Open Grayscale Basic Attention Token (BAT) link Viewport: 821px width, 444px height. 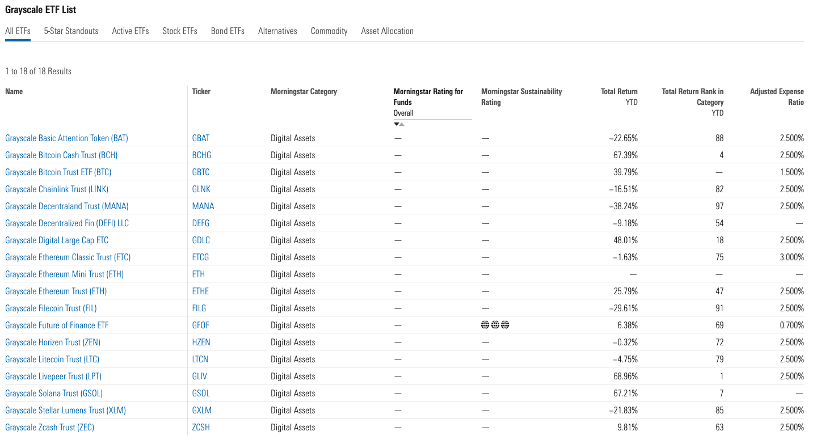(x=66, y=138)
